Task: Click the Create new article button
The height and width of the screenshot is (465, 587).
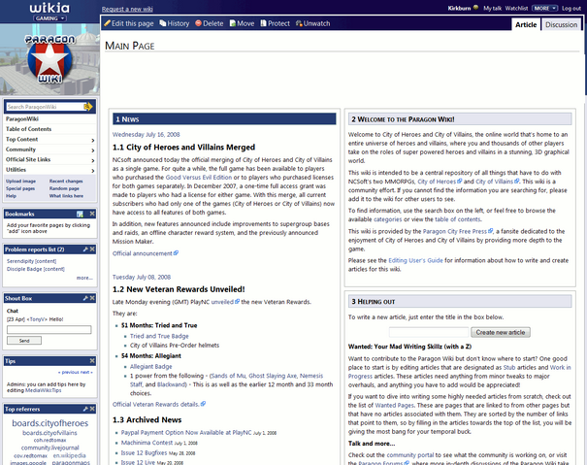Action: click(x=500, y=332)
